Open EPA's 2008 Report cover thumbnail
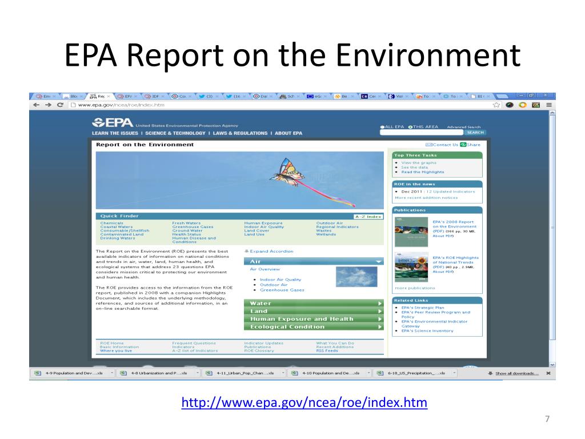 [411, 232]
